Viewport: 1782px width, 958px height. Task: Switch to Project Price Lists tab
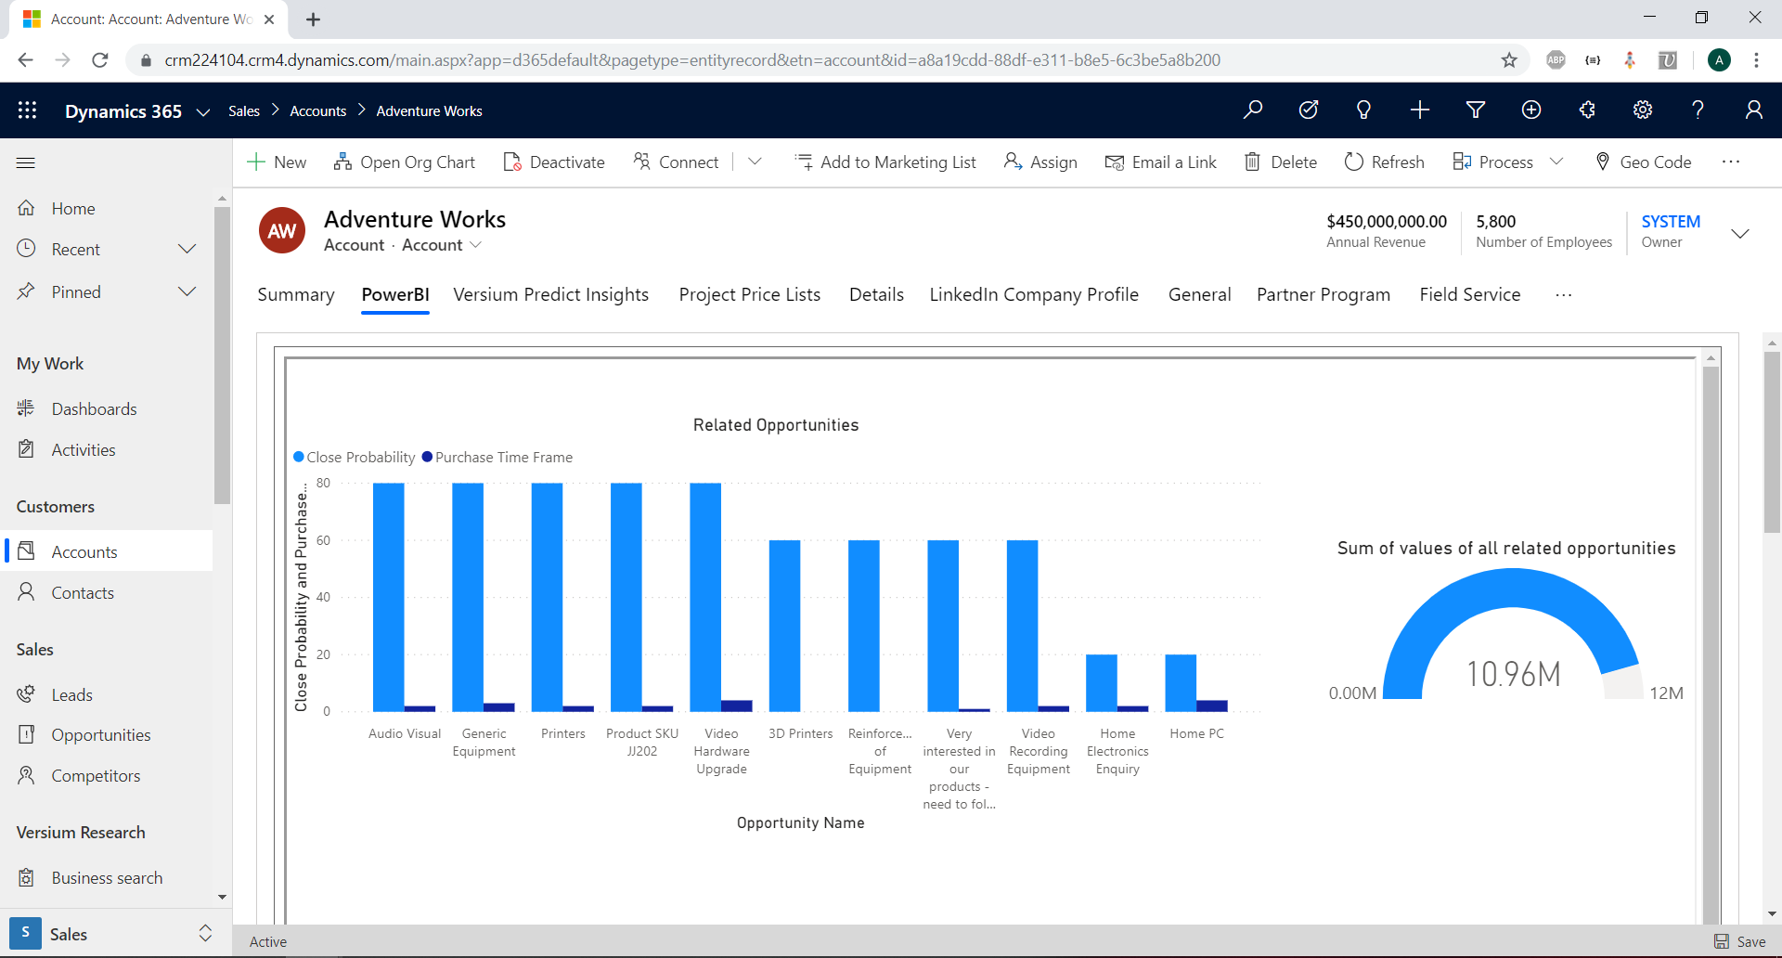750,294
